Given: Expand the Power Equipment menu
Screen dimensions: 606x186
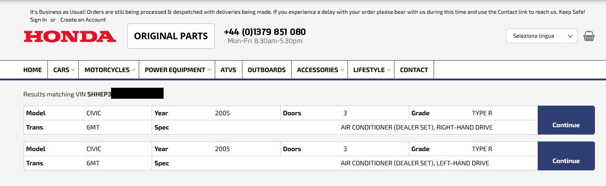Looking at the screenshot, I should (x=177, y=70).
